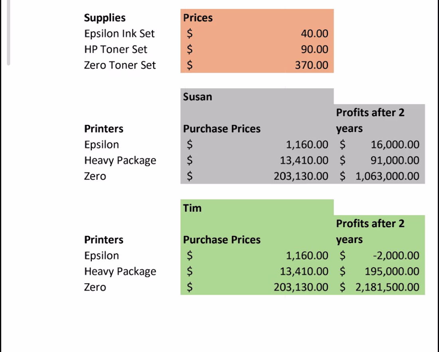
Task: Click the Susan name cell
Action: pyautogui.click(x=198, y=97)
